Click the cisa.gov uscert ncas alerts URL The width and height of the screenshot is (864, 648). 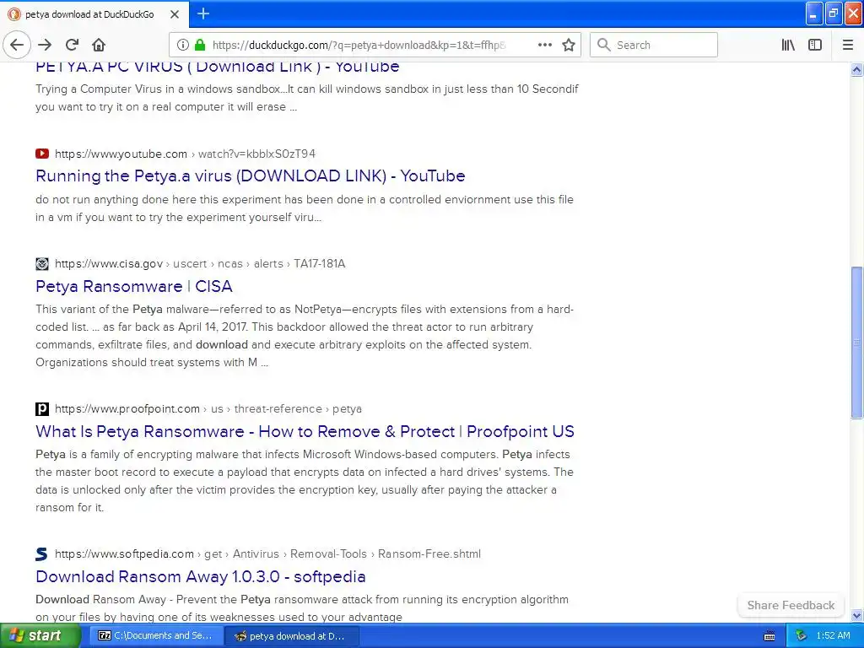[200, 263]
